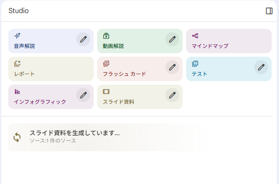Edit 音声解説 settings with pencil icon
The height and width of the screenshot is (184, 279).
coord(83,39)
